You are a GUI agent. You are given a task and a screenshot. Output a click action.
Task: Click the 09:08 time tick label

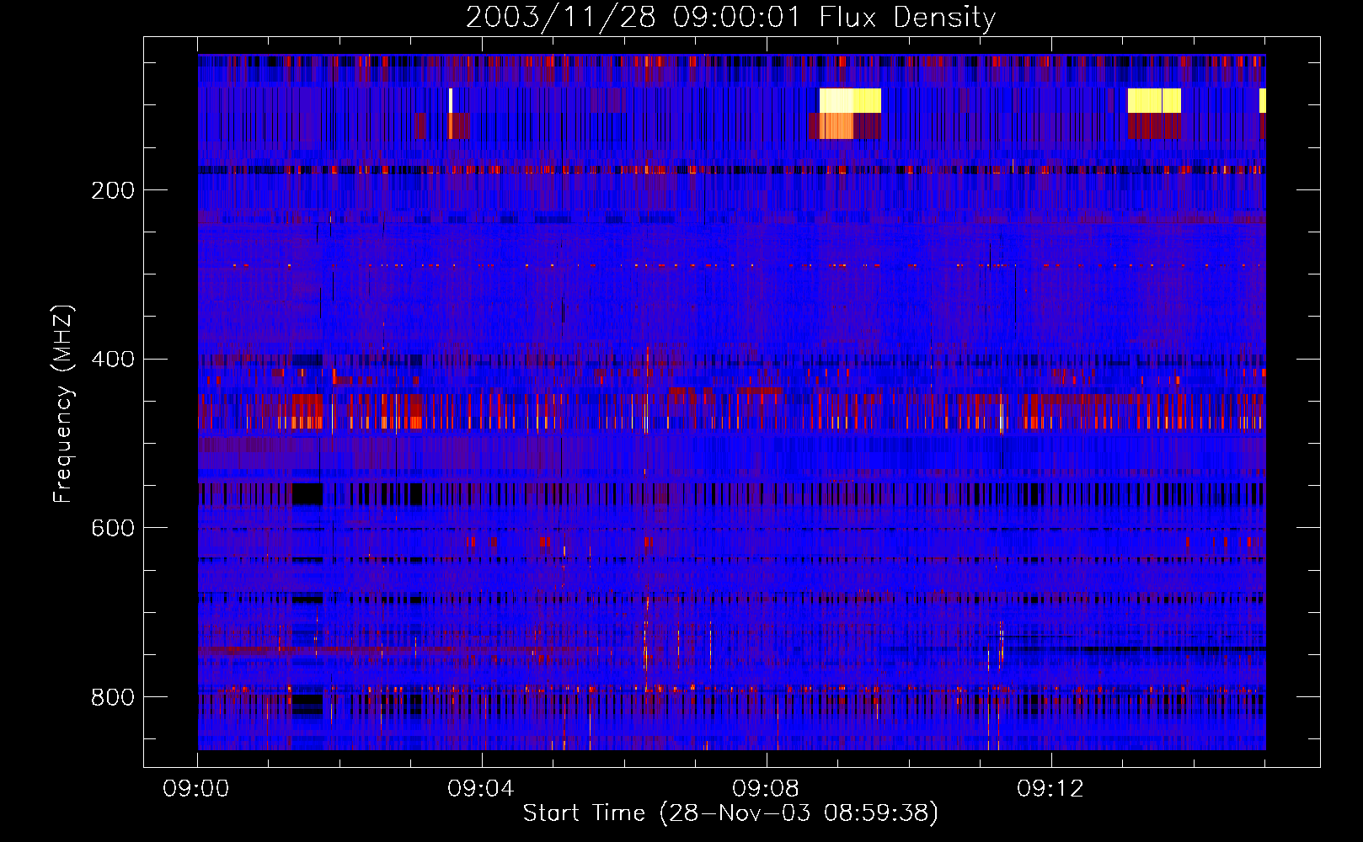(766, 789)
